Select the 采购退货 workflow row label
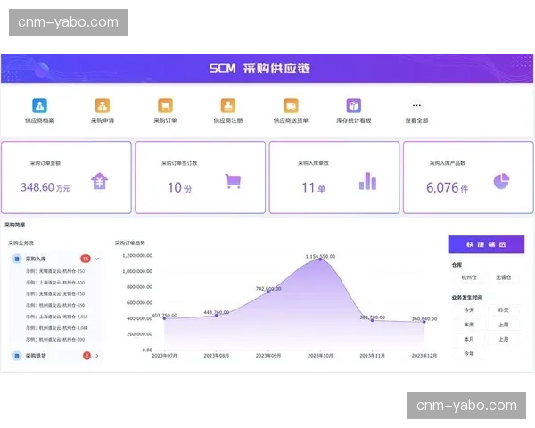Viewport: 535px width, 428px height. coord(36,356)
